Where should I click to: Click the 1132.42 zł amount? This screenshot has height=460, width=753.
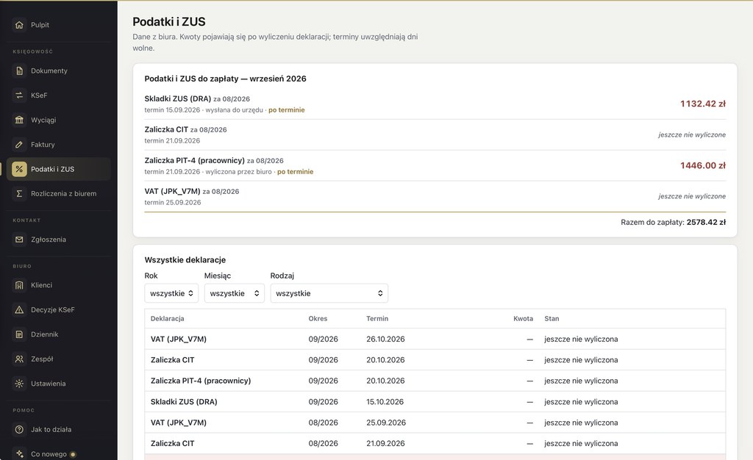pyautogui.click(x=702, y=104)
